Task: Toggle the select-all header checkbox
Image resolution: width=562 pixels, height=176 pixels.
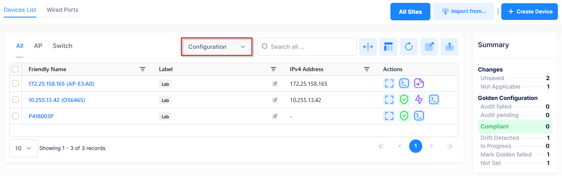Action: click(x=15, y=70)
